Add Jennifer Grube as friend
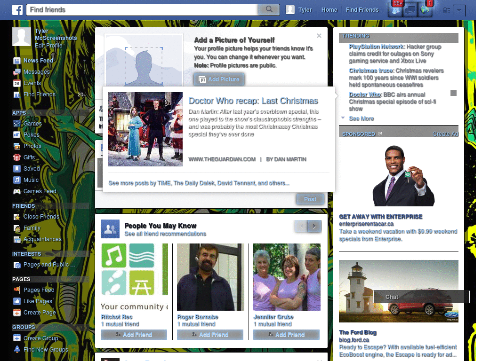Viewport: 482px width, 361px height. tap(286, 335)
